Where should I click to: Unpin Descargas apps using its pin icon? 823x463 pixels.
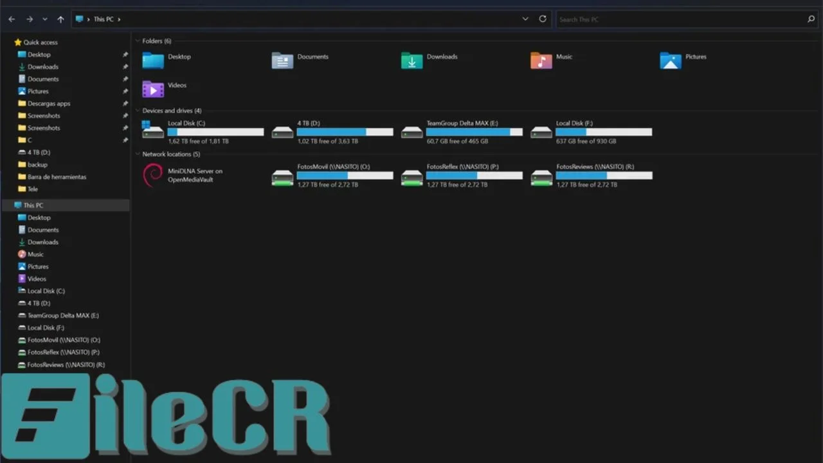125,104
